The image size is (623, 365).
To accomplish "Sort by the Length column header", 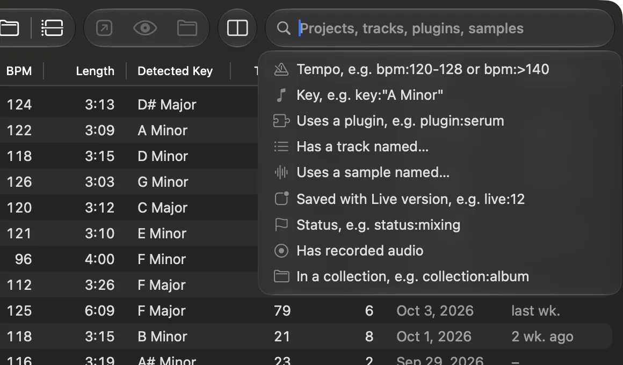I will coord(95,71).
